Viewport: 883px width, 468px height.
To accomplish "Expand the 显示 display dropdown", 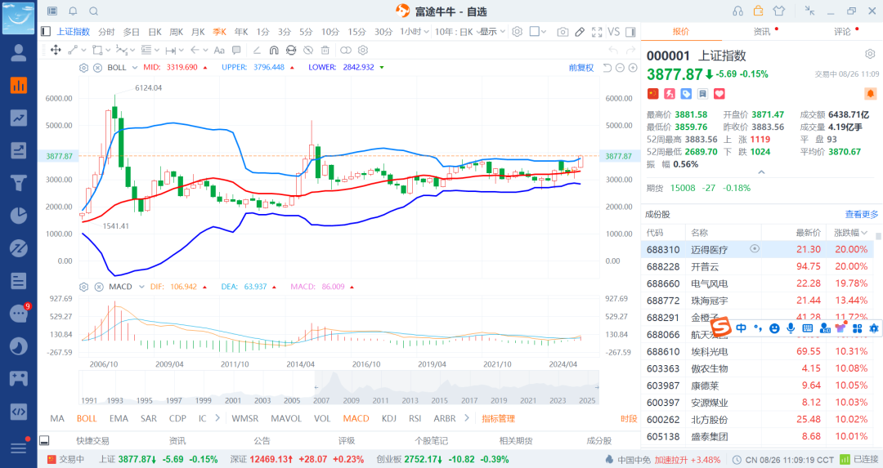I will [491, 32].
